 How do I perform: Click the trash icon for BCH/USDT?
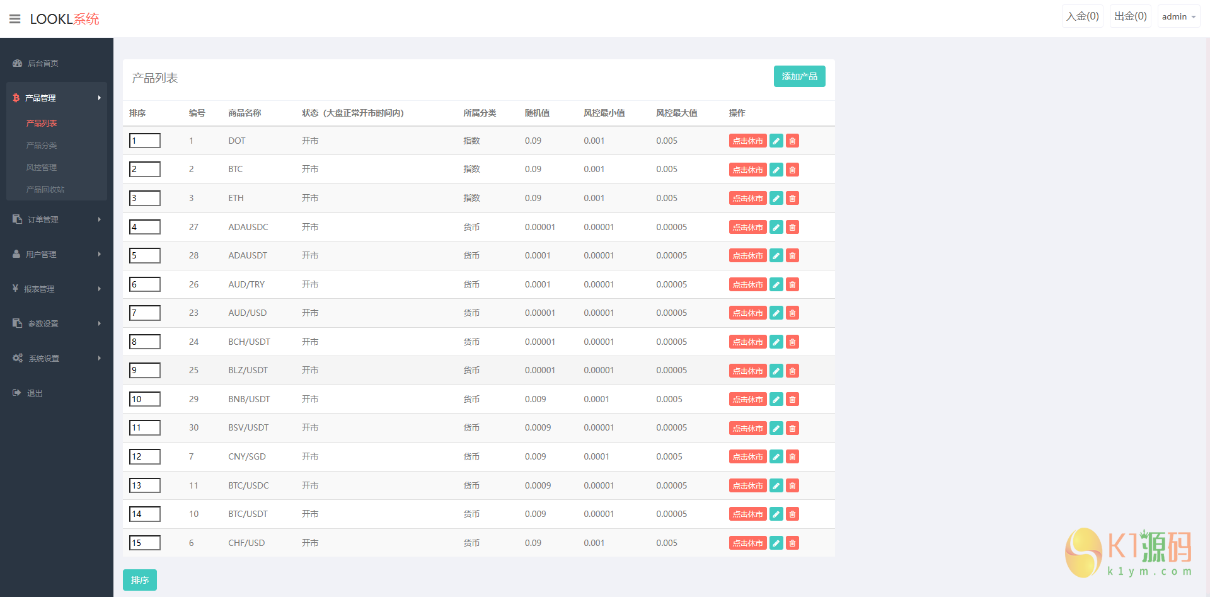pyautogui.click(x=792, y=342)
